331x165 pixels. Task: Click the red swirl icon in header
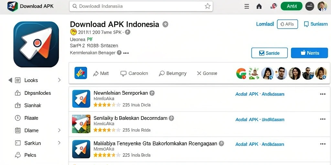273,6
